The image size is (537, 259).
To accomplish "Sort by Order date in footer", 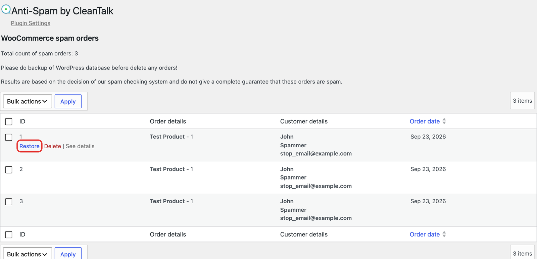I will tap(425, 235).
